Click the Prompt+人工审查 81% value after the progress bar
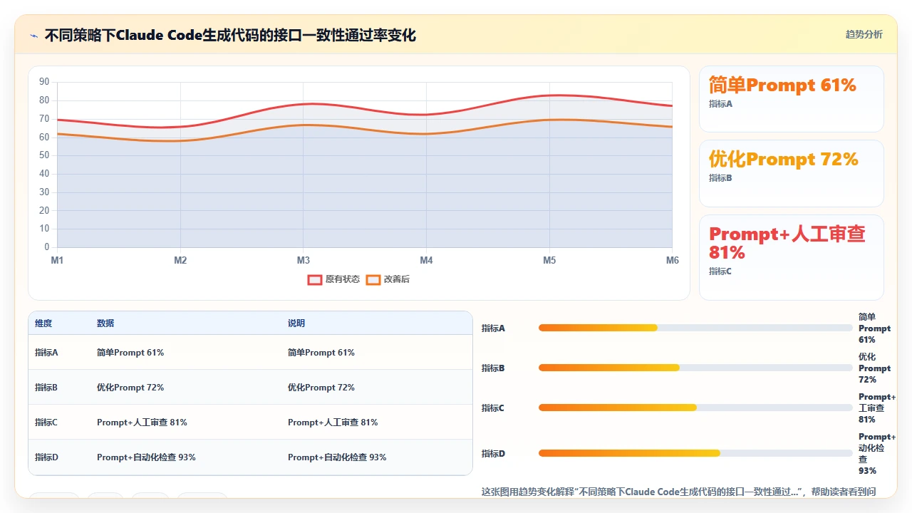Viewport: 912px width, 513px height. coord(877,408)
